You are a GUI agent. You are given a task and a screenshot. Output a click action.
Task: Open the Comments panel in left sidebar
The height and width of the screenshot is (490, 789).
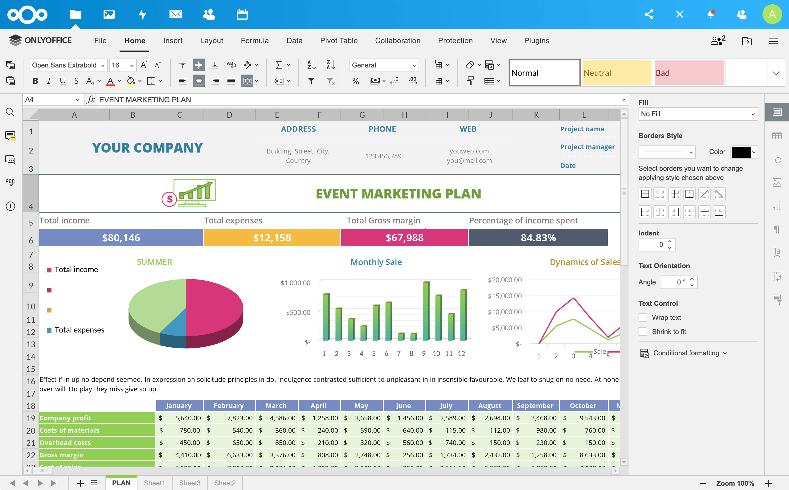click(10, 136)
